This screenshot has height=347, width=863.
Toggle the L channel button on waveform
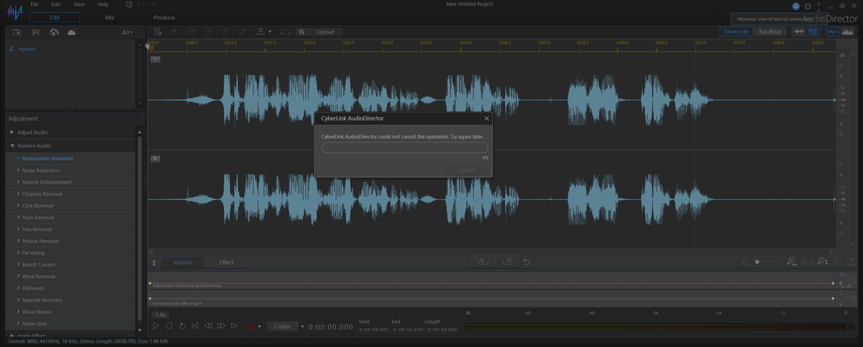(155, 59)
